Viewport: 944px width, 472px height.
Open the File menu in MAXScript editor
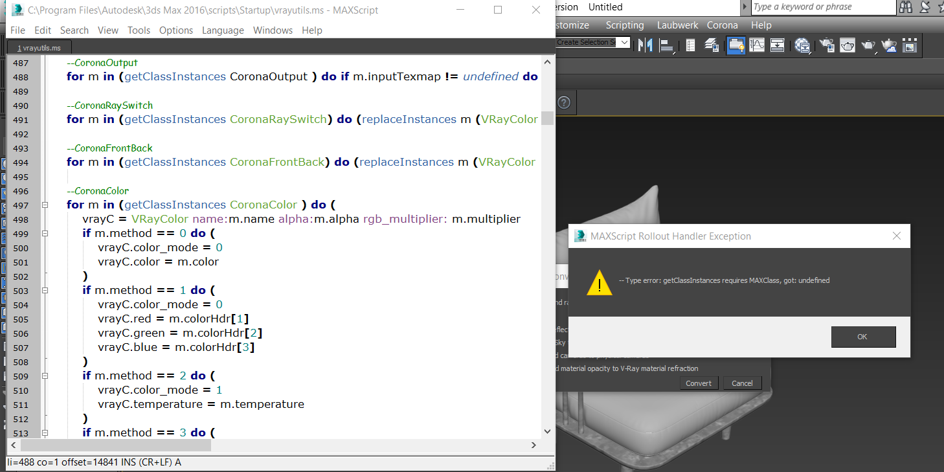click(17, 30)
